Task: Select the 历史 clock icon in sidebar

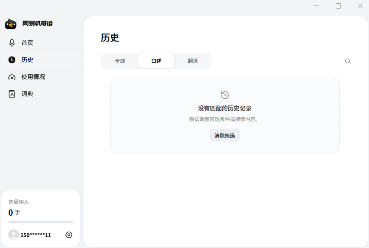Action: pos(12,60)
